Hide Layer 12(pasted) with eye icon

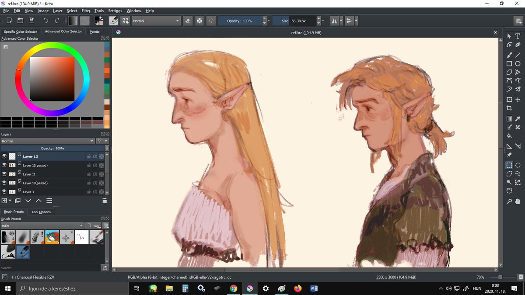click(x=4, y=165)
